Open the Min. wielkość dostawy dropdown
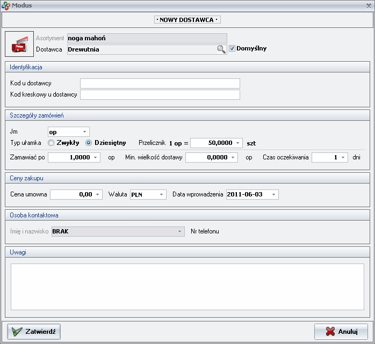This screenshot has height=344, width=375. coord(234,158)
